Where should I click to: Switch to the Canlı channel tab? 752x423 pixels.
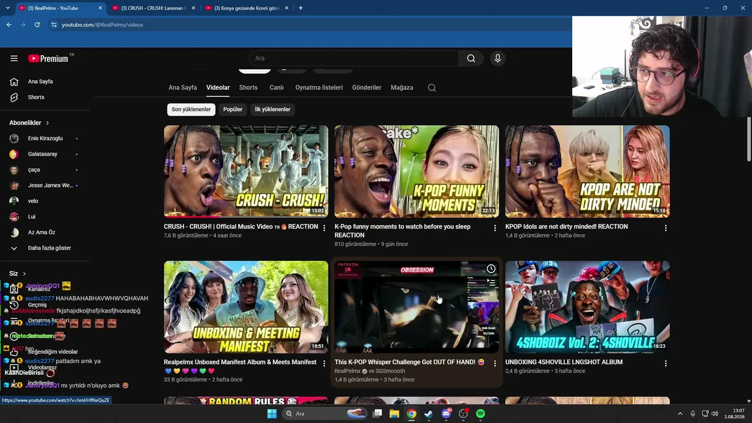(277, 88)
